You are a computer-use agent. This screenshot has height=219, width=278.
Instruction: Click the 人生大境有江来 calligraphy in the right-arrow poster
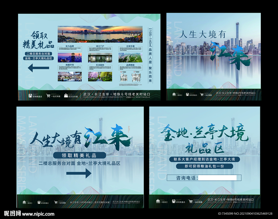point(81,138)
